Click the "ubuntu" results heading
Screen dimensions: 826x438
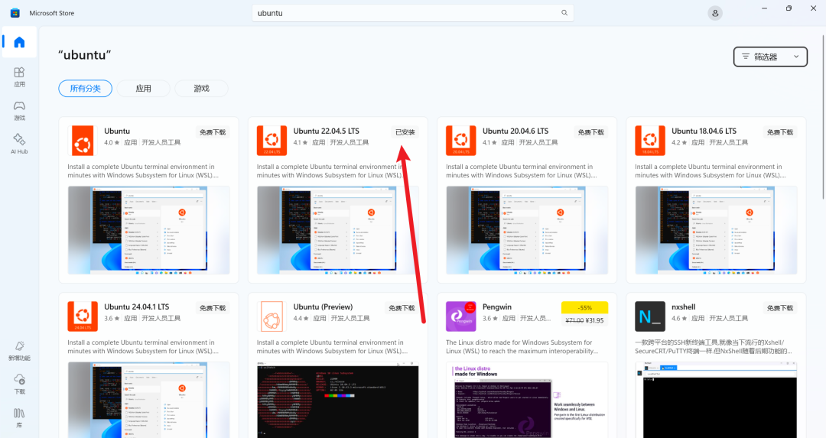pos(85,55)
